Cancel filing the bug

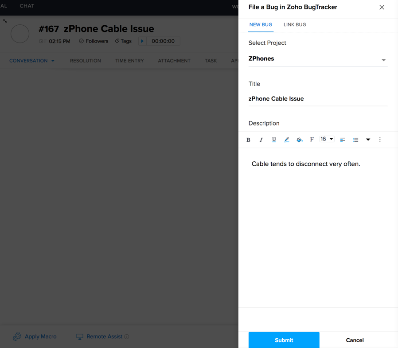click(355, 340)
